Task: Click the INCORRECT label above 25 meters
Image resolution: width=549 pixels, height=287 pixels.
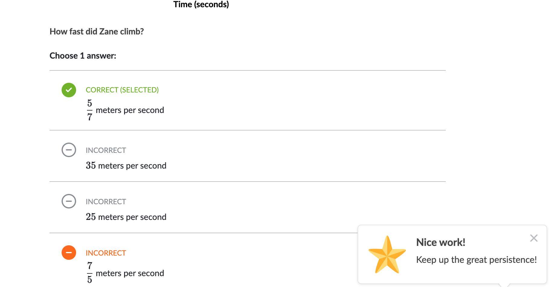Action: coord(106,202)
